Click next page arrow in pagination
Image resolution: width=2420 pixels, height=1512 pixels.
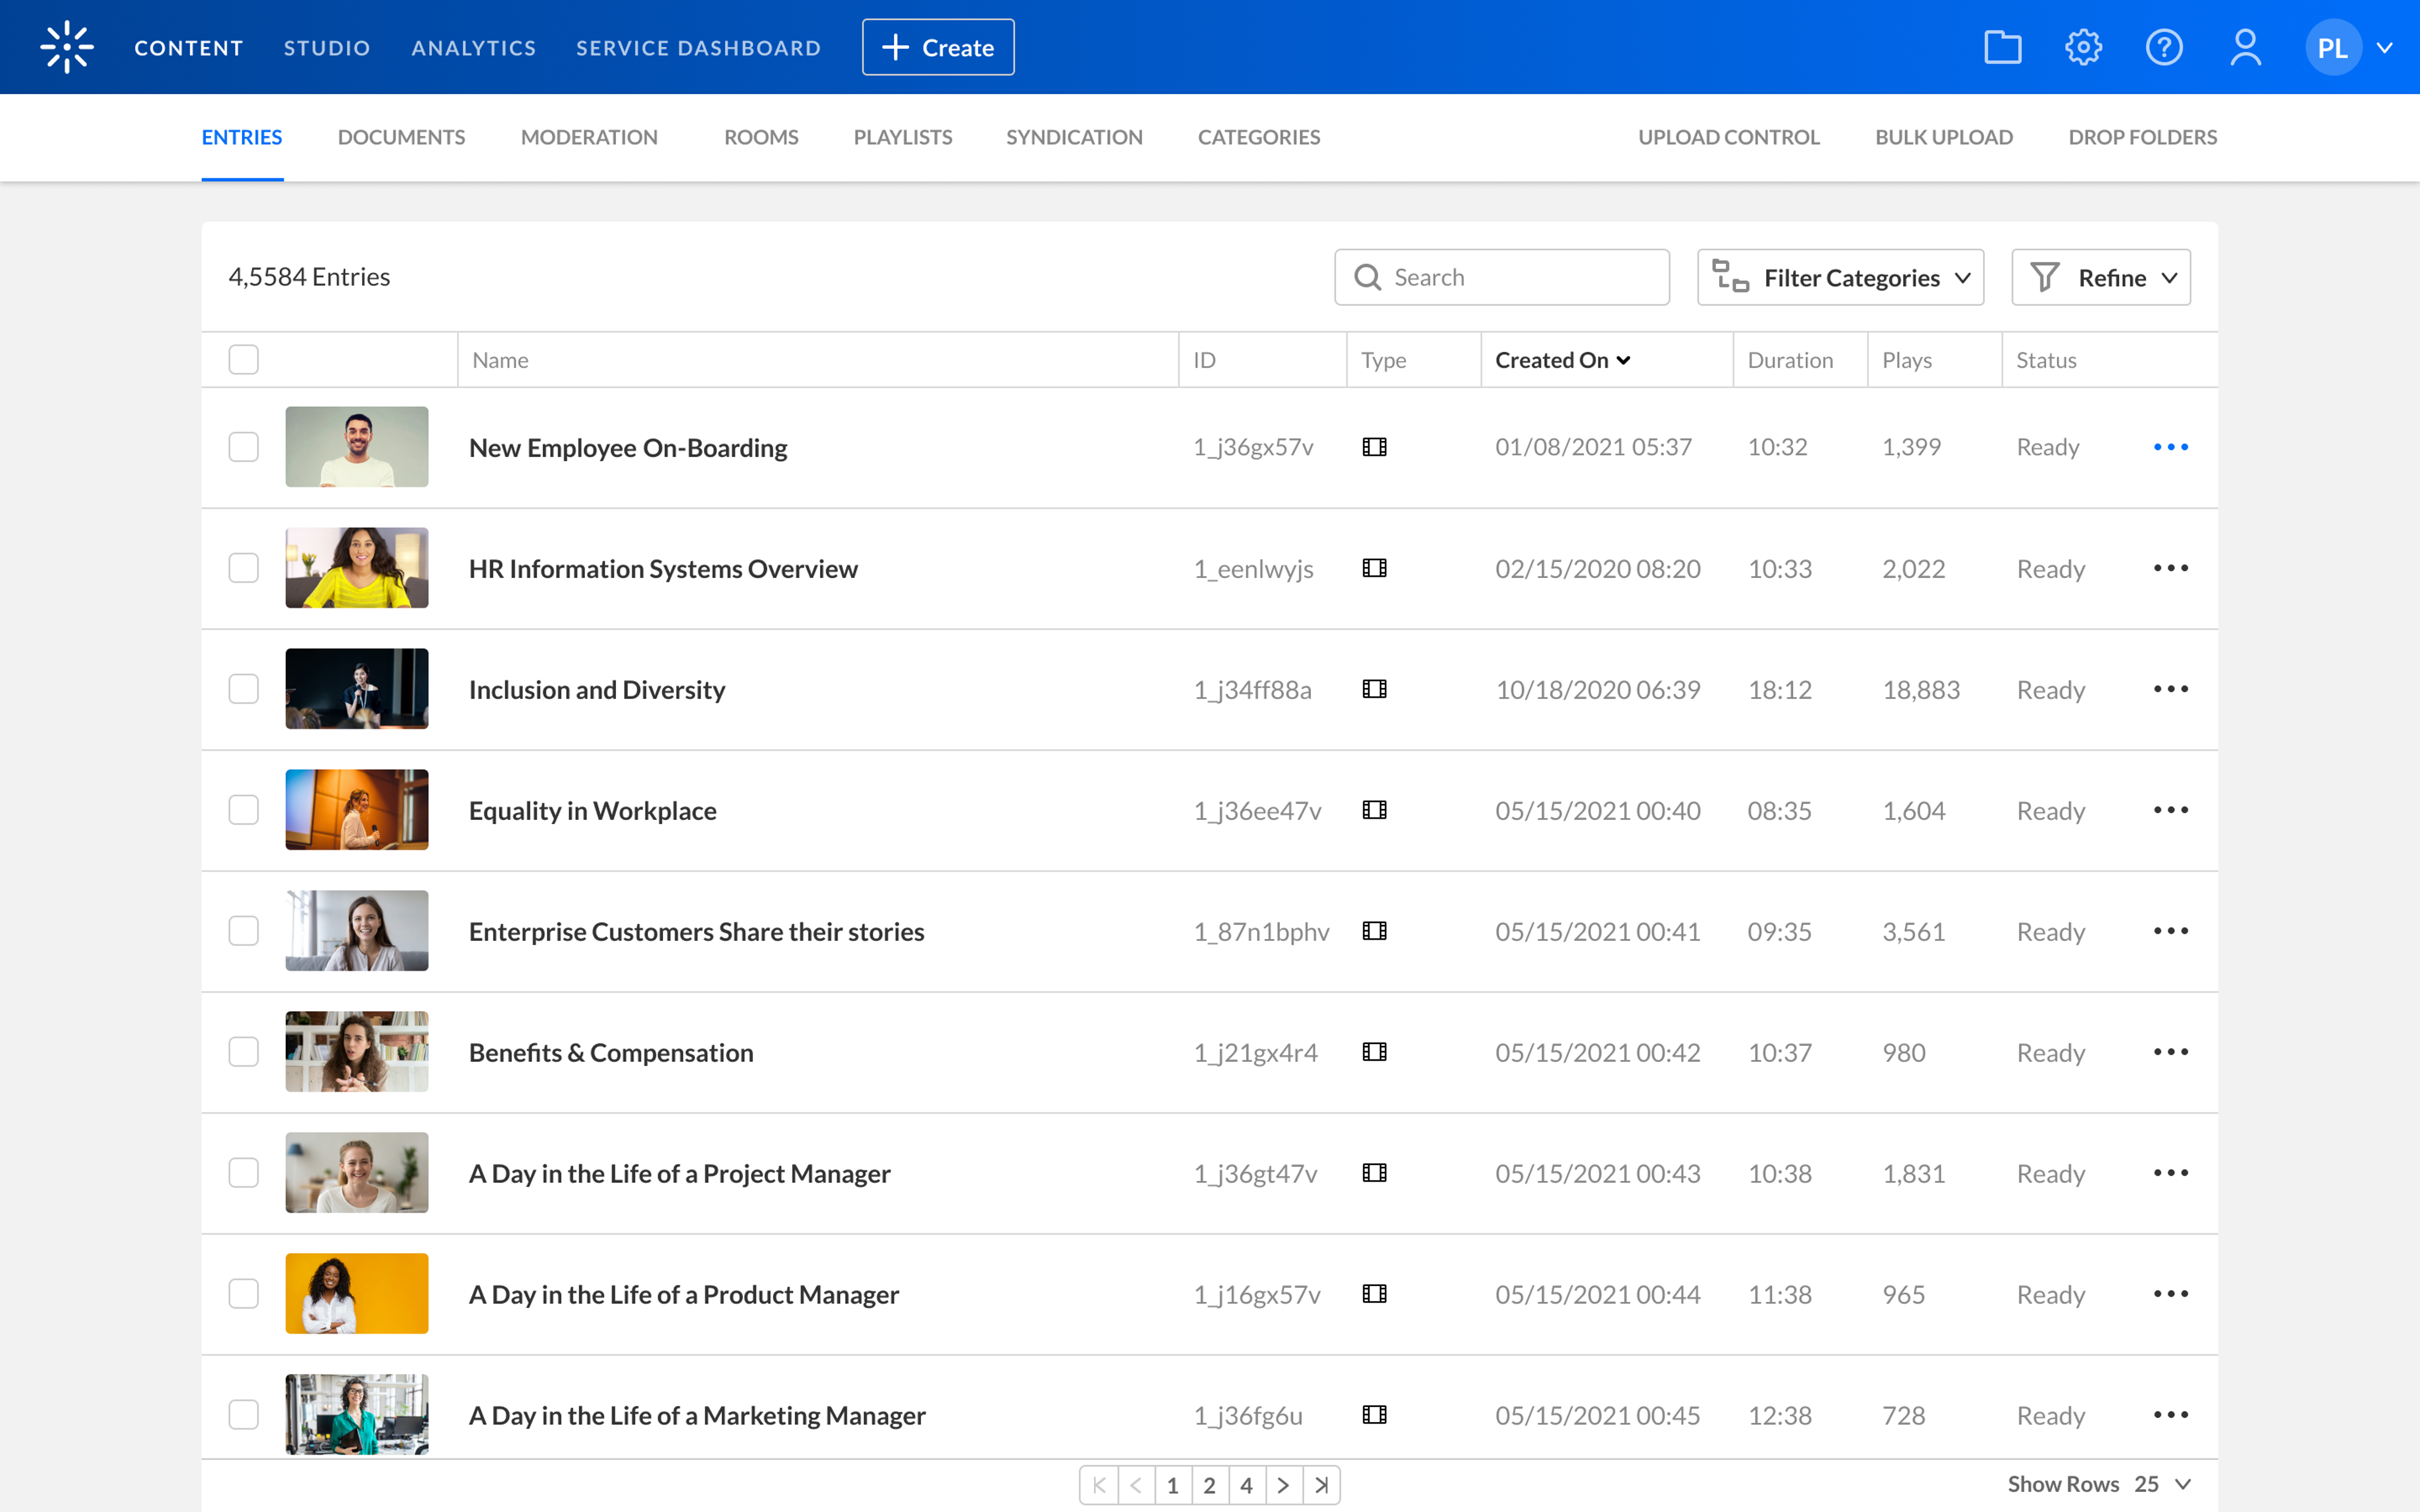pos(1283,1485)
